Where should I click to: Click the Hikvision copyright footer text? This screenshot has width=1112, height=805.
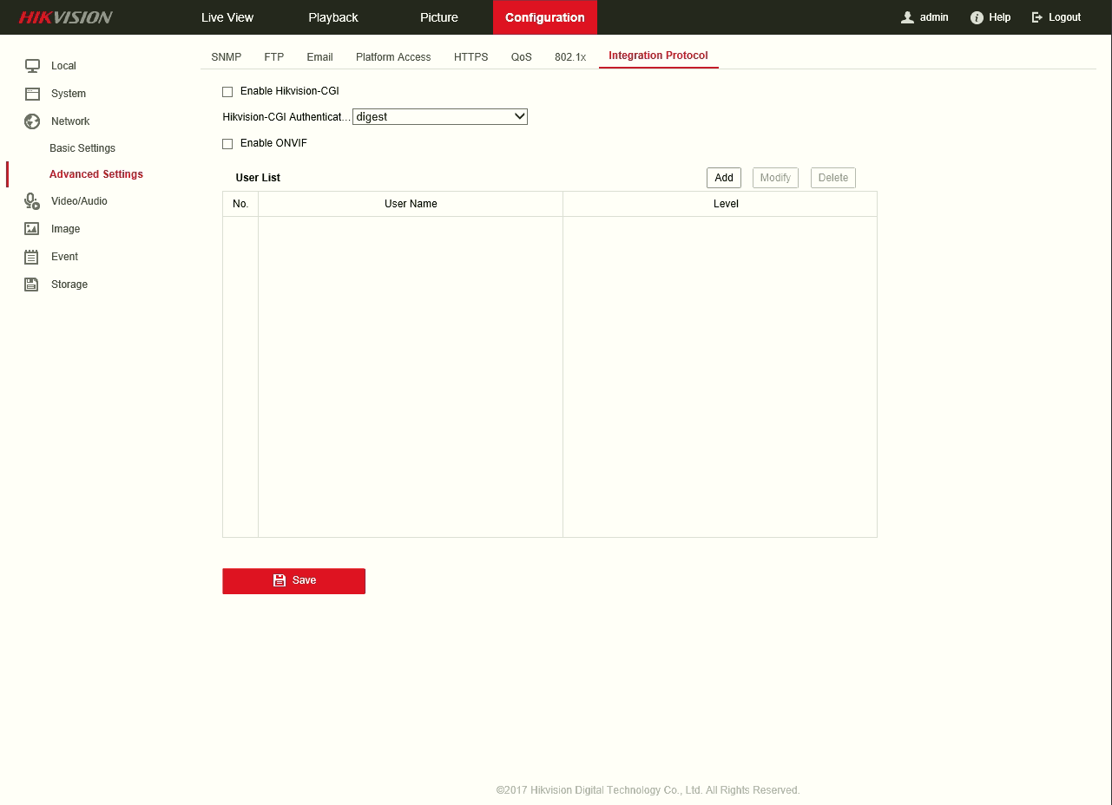click(648, 790)
